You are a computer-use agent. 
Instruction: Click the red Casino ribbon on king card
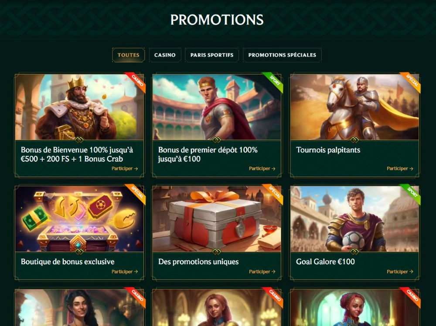136,81
